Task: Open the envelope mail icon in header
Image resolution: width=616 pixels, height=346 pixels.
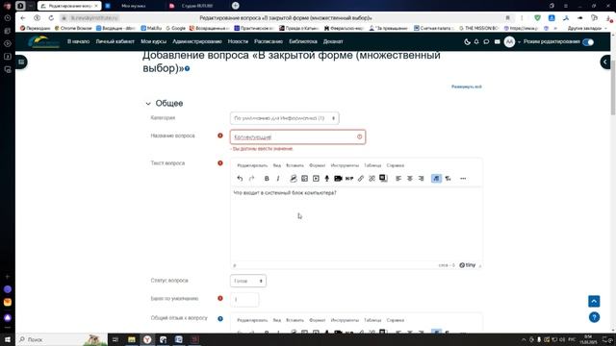Action: tap(497, 41)
